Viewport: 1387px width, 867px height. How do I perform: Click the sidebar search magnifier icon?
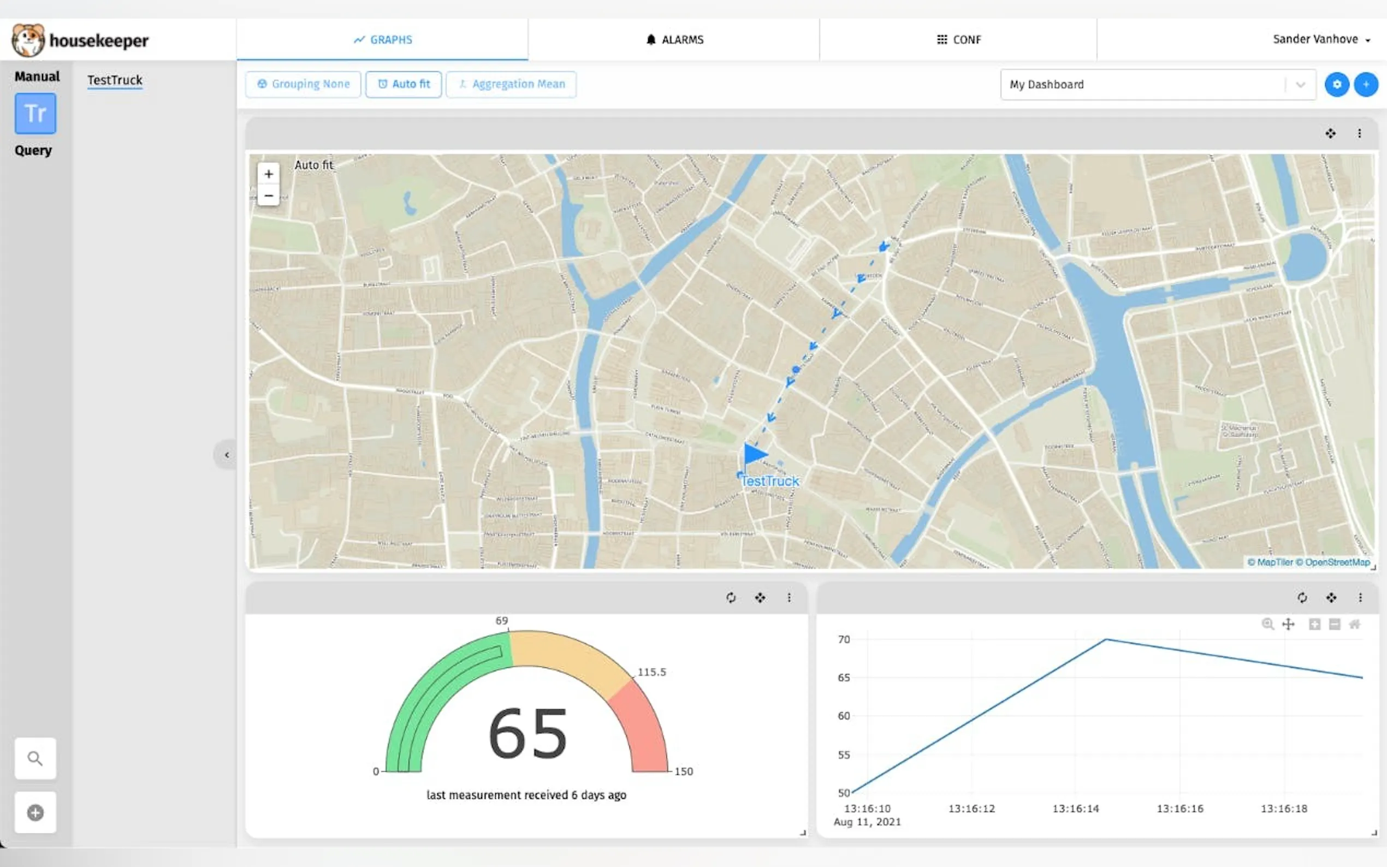tap(35, 758)
